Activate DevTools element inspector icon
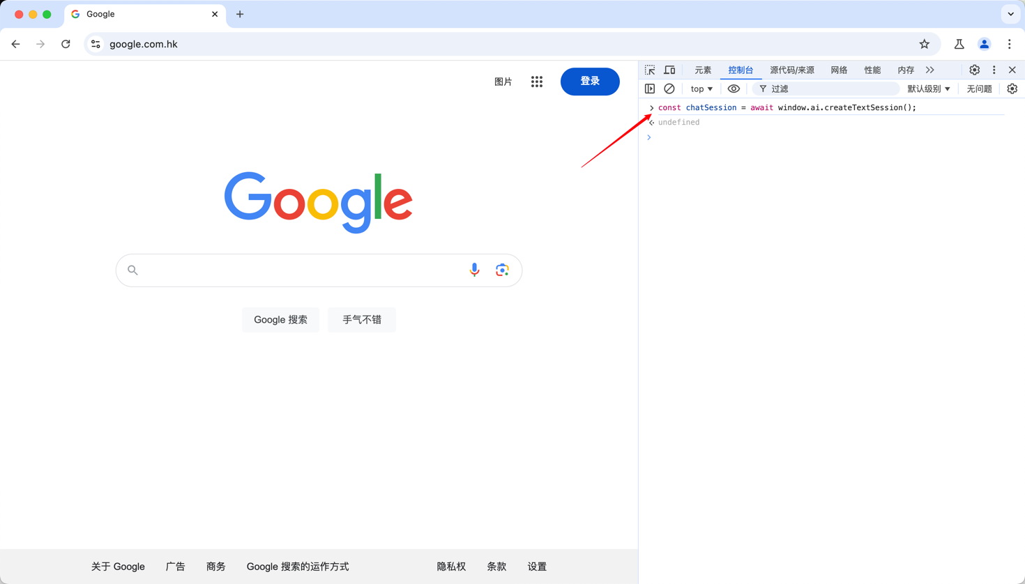The height and width of the screenshot is (584, 1025). [650, 70]
